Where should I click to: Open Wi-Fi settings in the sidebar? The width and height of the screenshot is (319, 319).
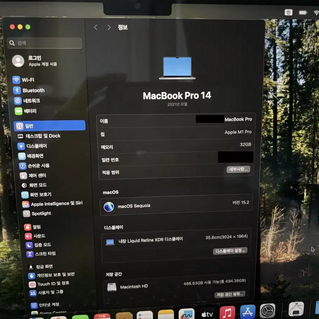[23, 80]
